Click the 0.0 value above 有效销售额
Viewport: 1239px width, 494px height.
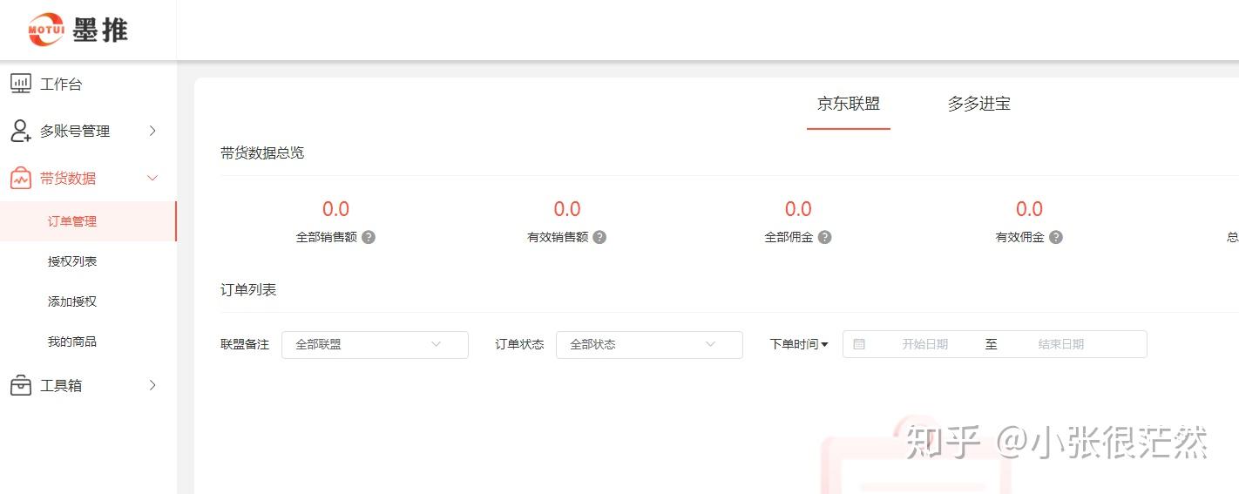point(566,209)
